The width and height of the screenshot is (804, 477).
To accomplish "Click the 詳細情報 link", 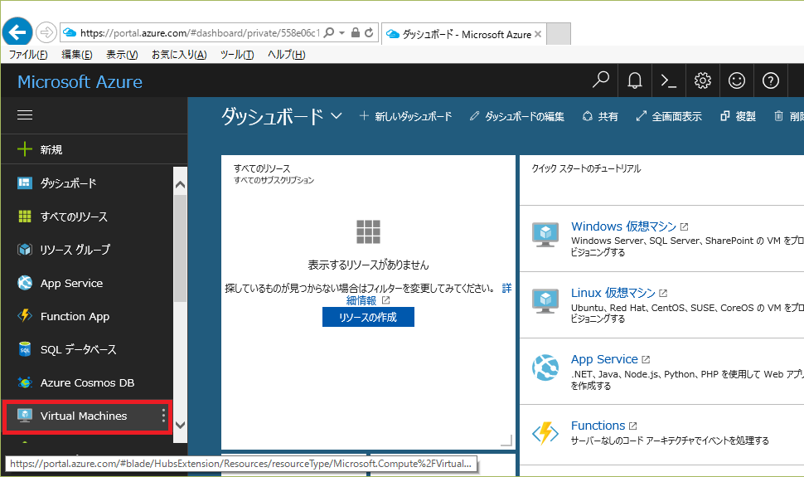I will point(361,300).
